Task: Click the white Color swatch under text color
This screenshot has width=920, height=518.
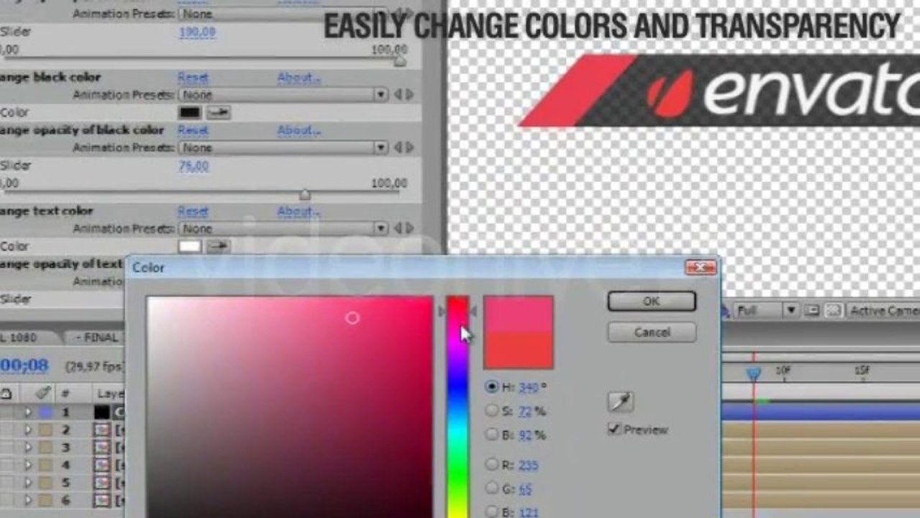Action: (190, 247)
